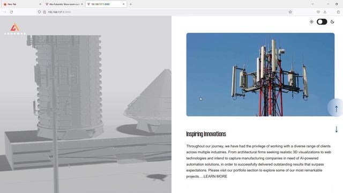Switch to the New Tab browser tab
343x193 pixels.
click(x=21, y=4)
